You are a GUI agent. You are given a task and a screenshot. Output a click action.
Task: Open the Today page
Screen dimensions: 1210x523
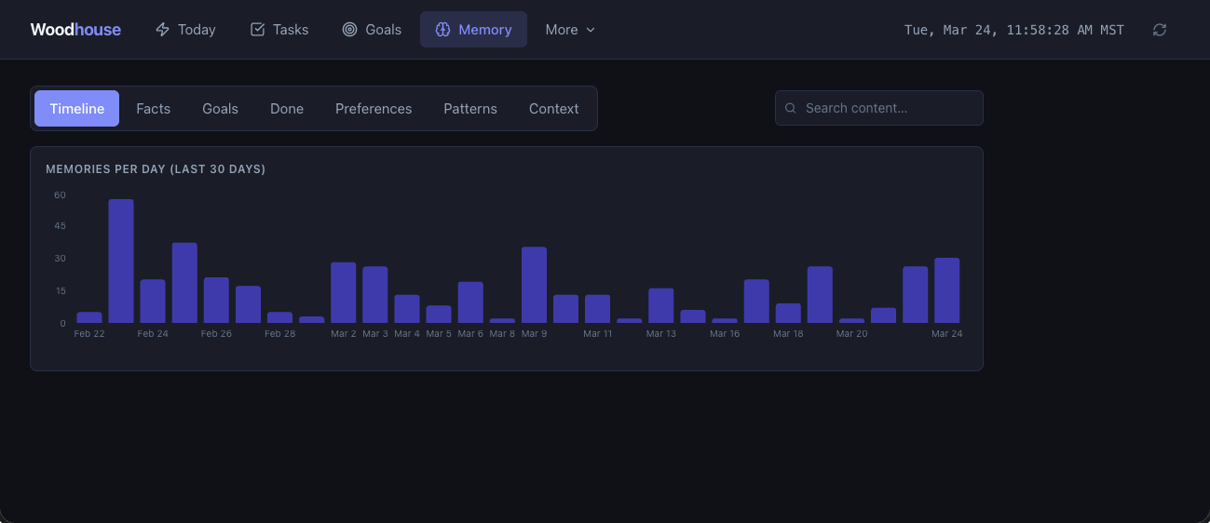click(185, 30)
